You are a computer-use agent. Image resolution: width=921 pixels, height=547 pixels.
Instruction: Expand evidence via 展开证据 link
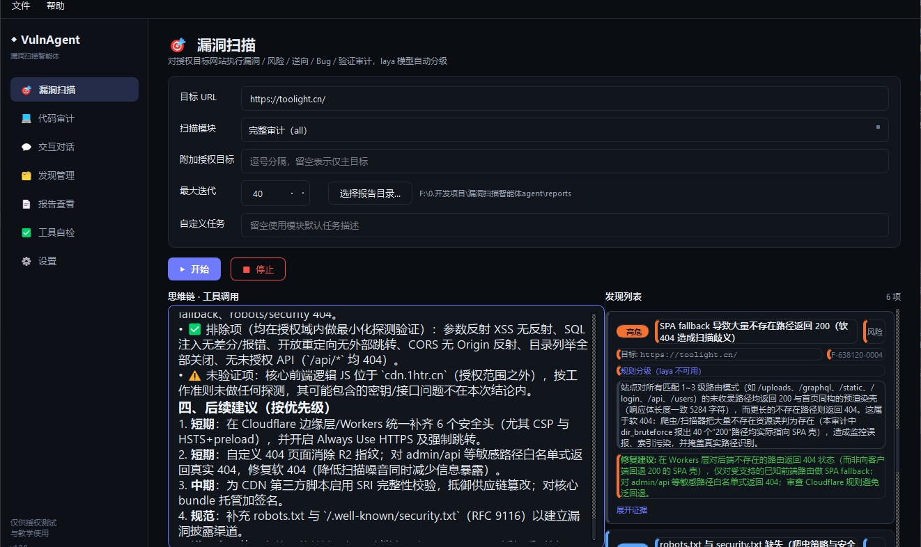click(632, 510)
